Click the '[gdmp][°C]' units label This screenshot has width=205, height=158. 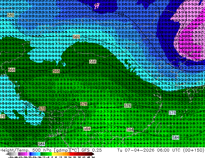pos(66,150)
